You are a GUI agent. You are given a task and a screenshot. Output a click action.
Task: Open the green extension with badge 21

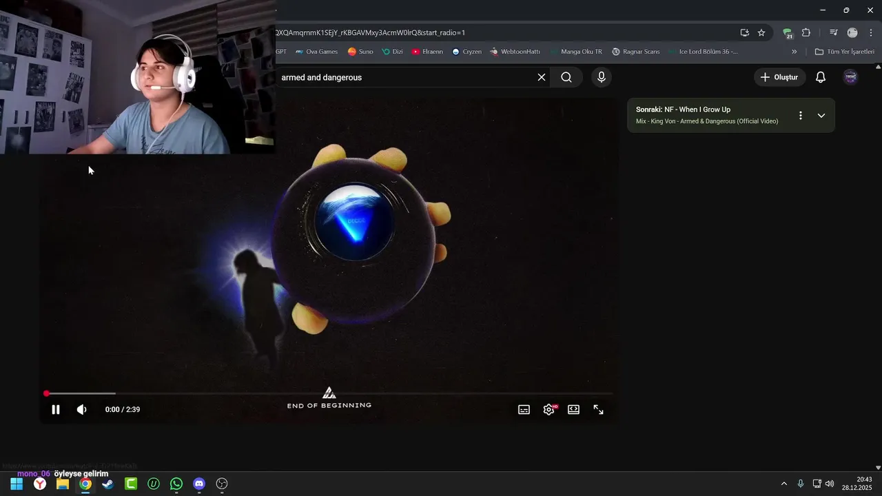(x=788, y=32)
